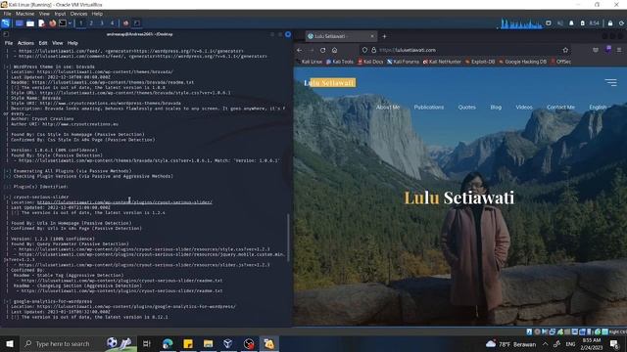
Task: Click the notification bell in the Kali panel
Action: (x=571, y=23)
